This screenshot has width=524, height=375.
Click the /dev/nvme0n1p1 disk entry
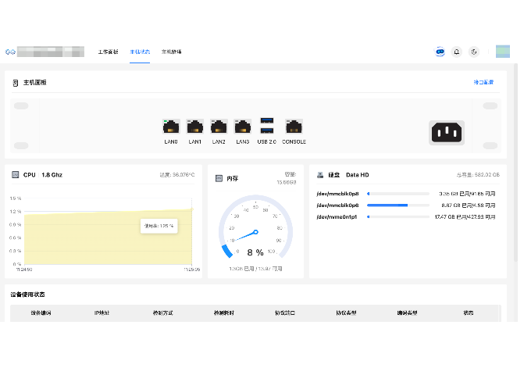click(x=337, y=216)
